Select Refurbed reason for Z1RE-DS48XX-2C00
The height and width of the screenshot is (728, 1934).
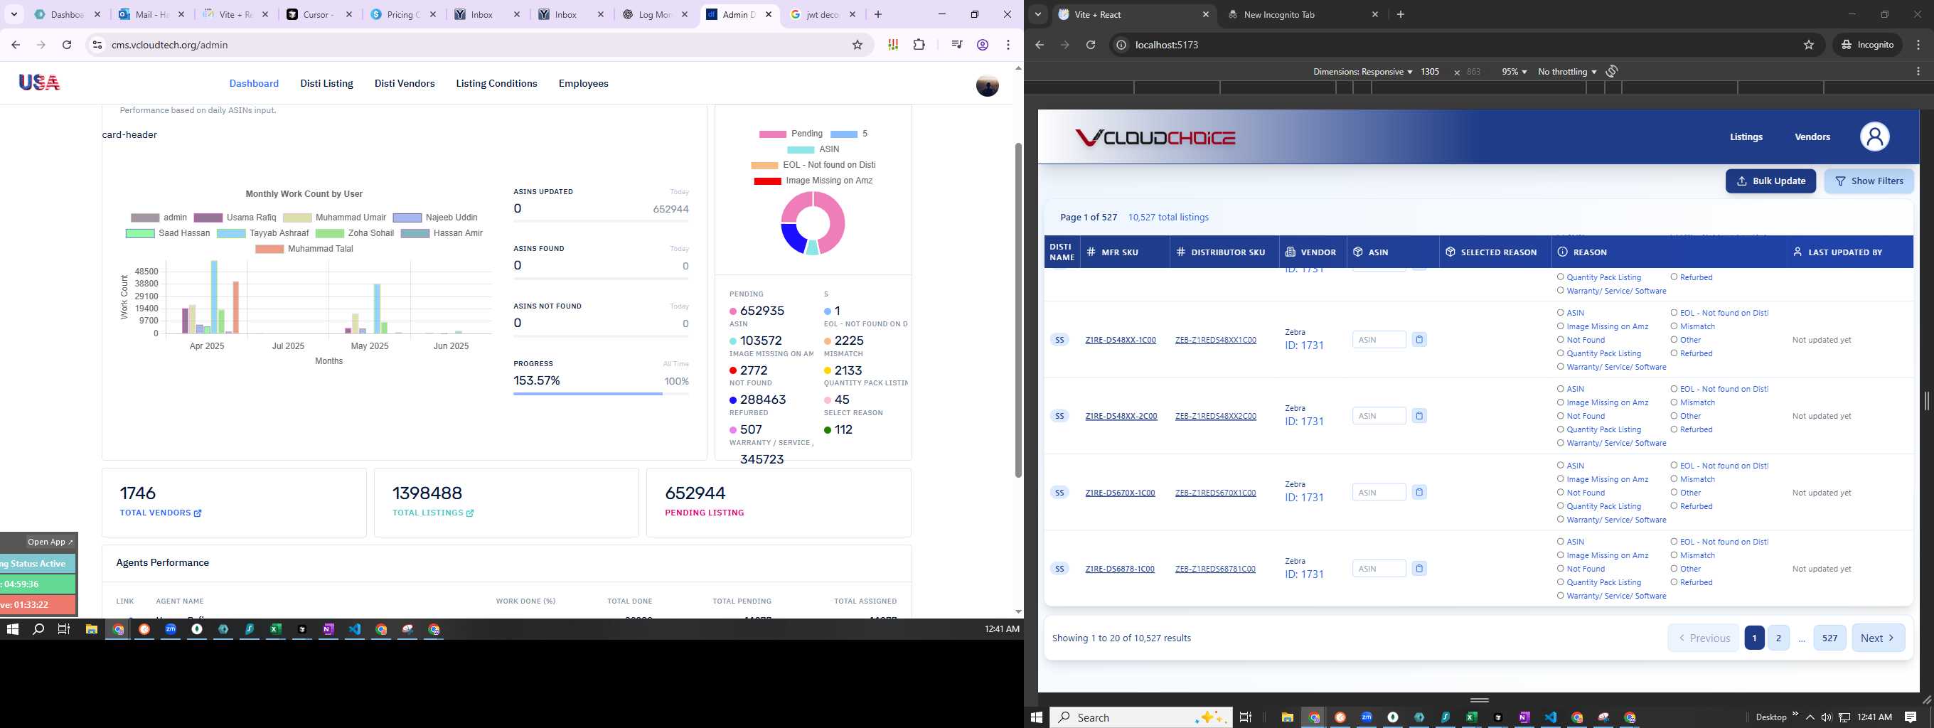pyautogui.click(x=1674, y=429)
